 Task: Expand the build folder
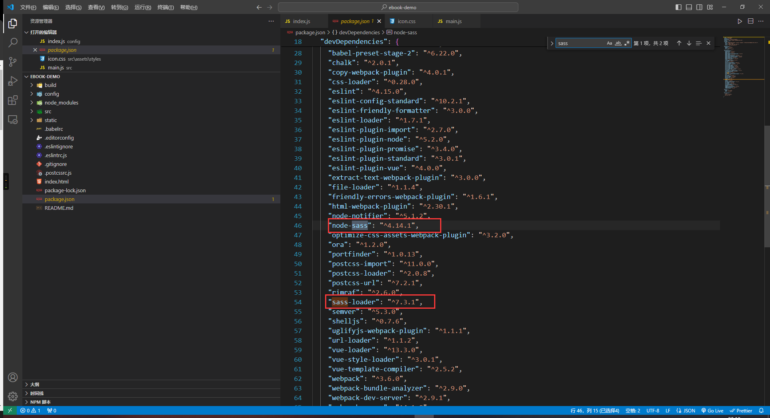pyautogui.click(x=32, y=85)
